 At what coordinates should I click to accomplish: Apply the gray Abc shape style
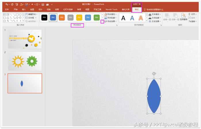pos(70,17)
